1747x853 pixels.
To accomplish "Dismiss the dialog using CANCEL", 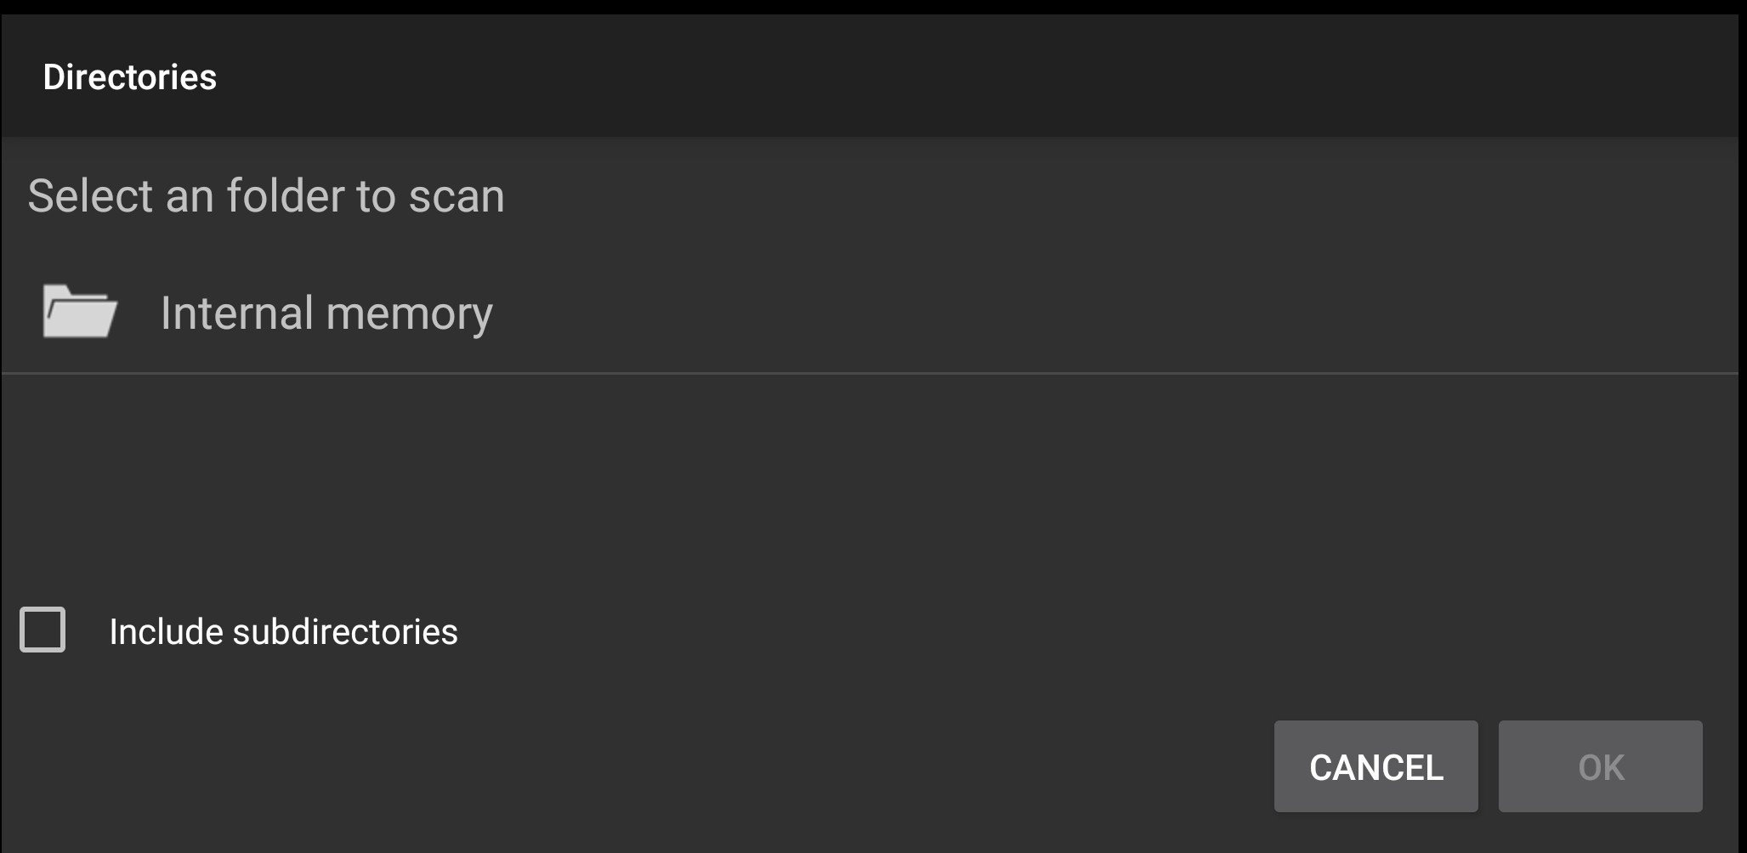I will point(1375,766).
